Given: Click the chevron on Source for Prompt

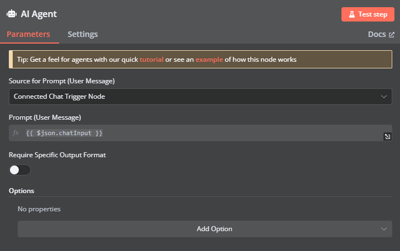Looking at the screenshot, I should [x=384, y=97].
